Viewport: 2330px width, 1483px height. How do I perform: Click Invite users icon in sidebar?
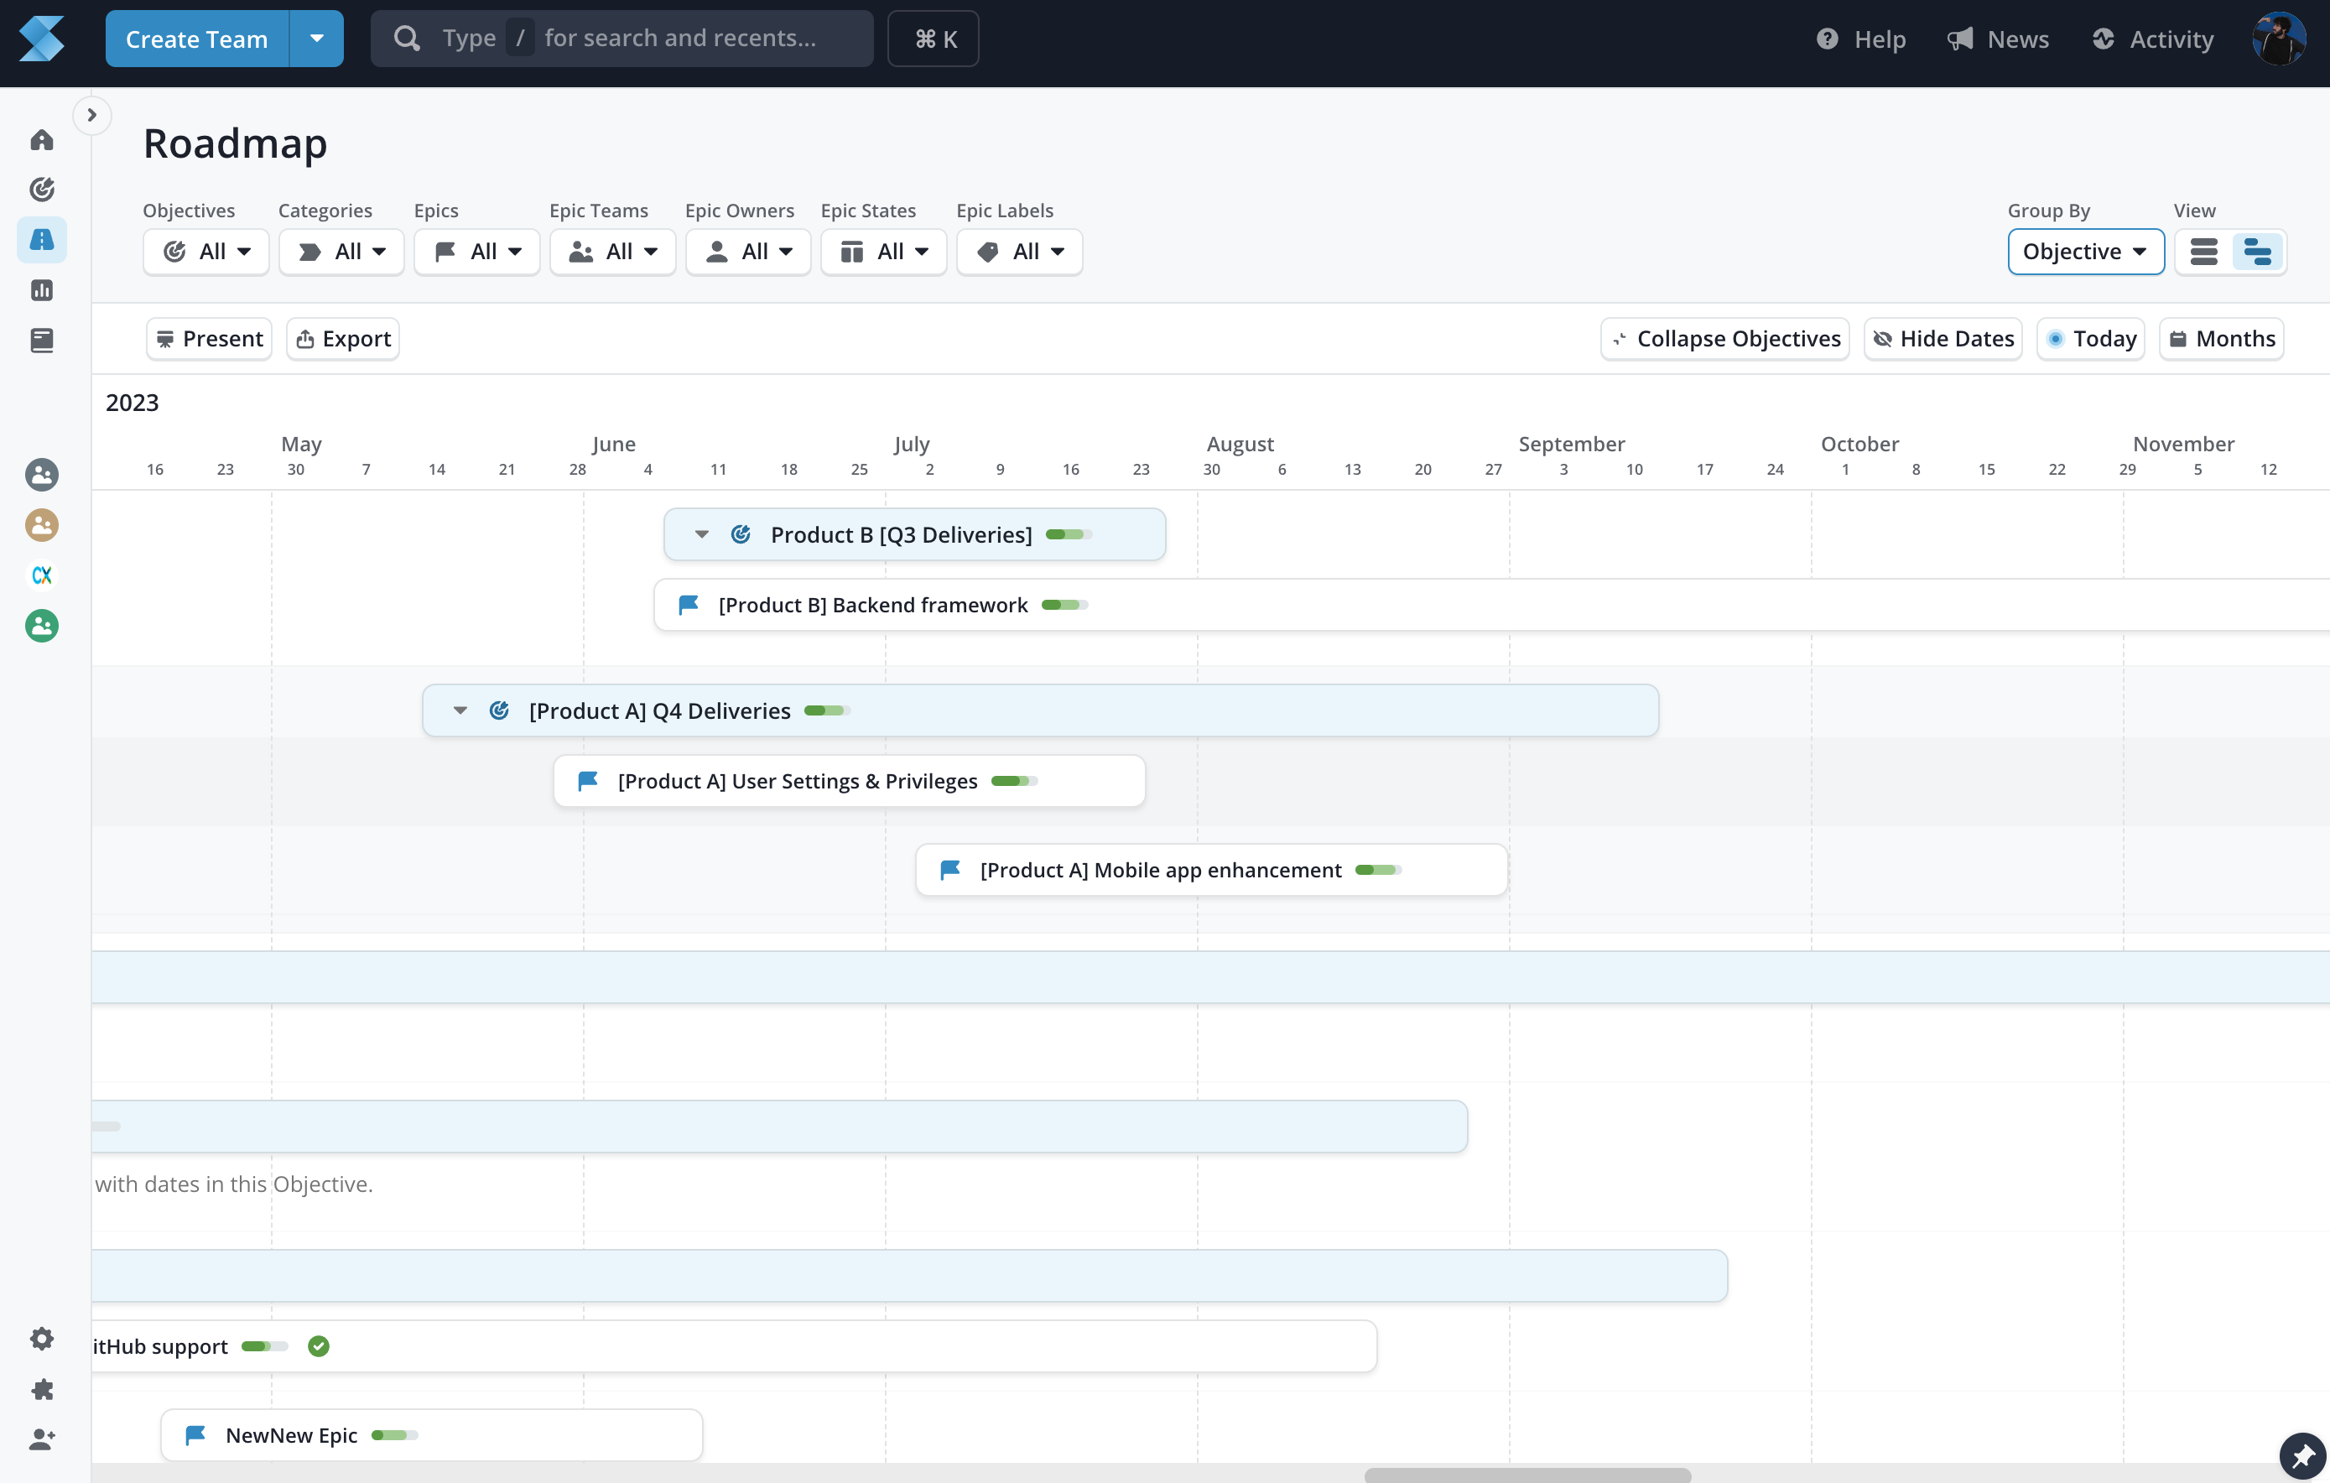coord(42,1439)
